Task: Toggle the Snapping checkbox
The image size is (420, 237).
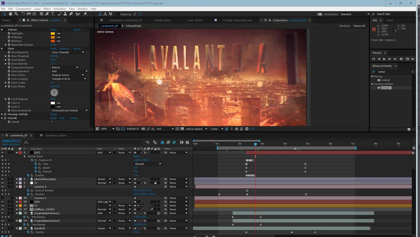Action: point(118,14)
